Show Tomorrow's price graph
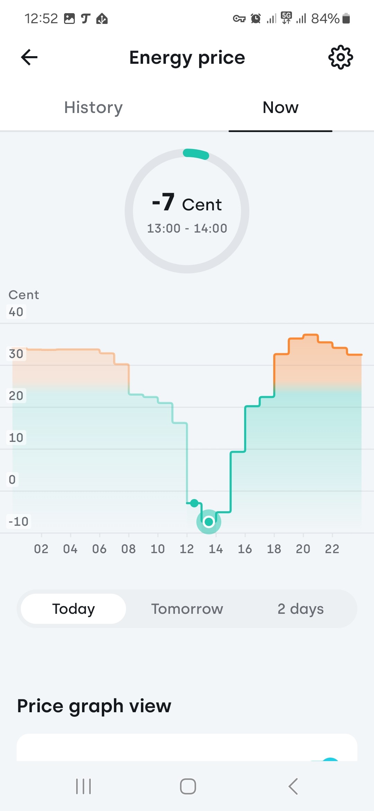 pyautogui.click(x=187, y=609)
